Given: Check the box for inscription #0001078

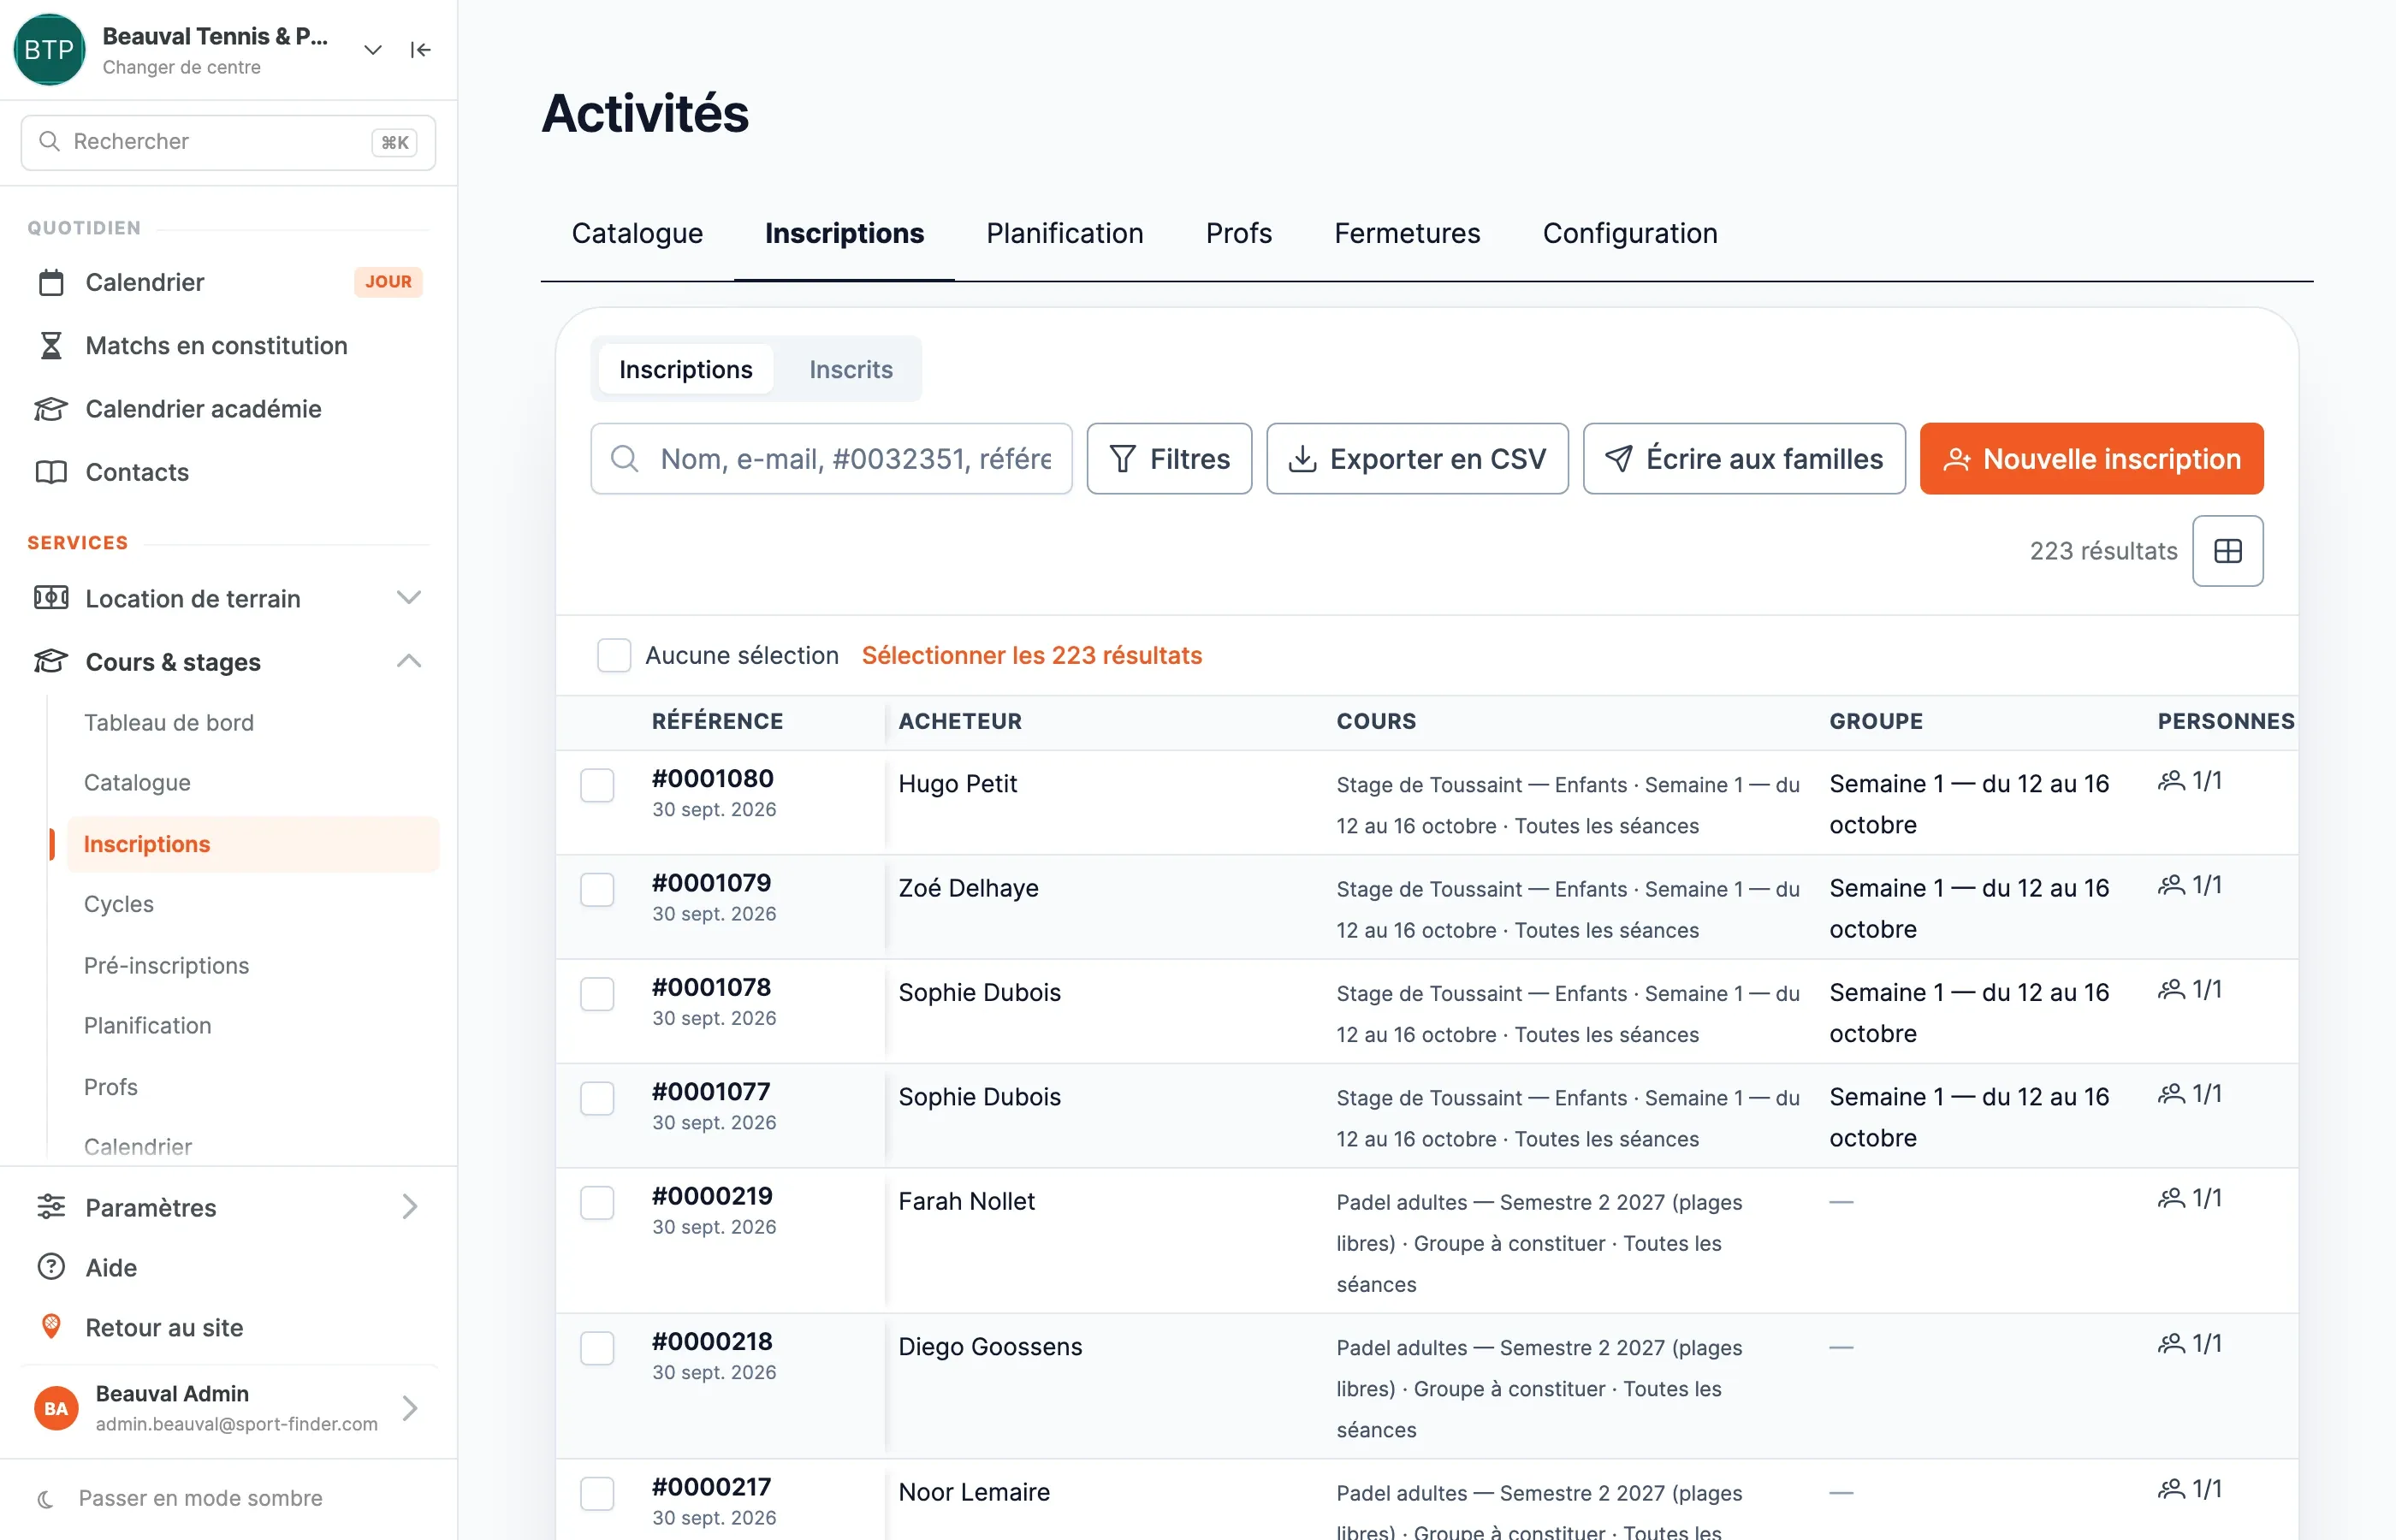Looking at the screenshot, I should 597,994.
